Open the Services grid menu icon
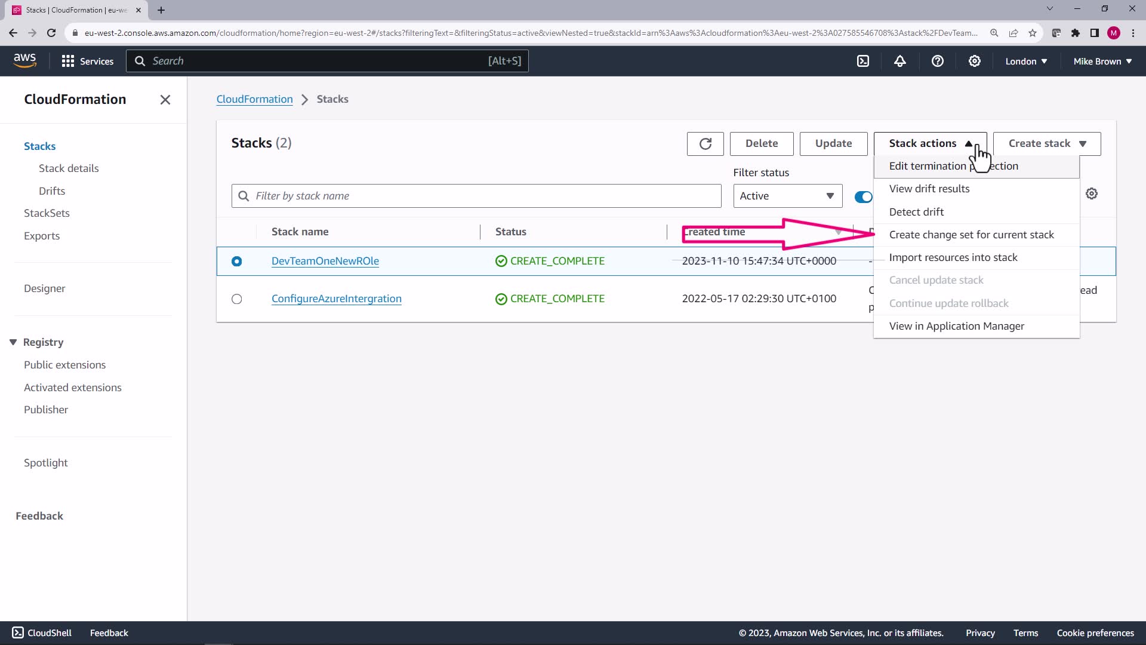The height and width of the screenshot is (645, 1146). 68,61
